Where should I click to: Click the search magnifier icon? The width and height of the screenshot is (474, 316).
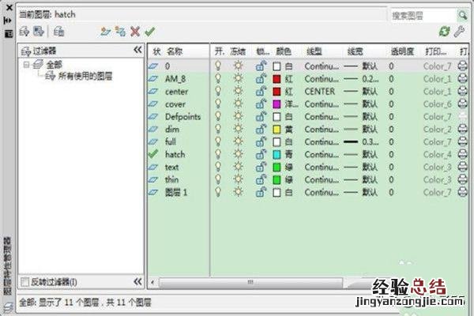point(462,15)
